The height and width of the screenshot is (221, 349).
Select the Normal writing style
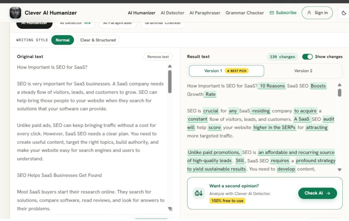(63, 40)
